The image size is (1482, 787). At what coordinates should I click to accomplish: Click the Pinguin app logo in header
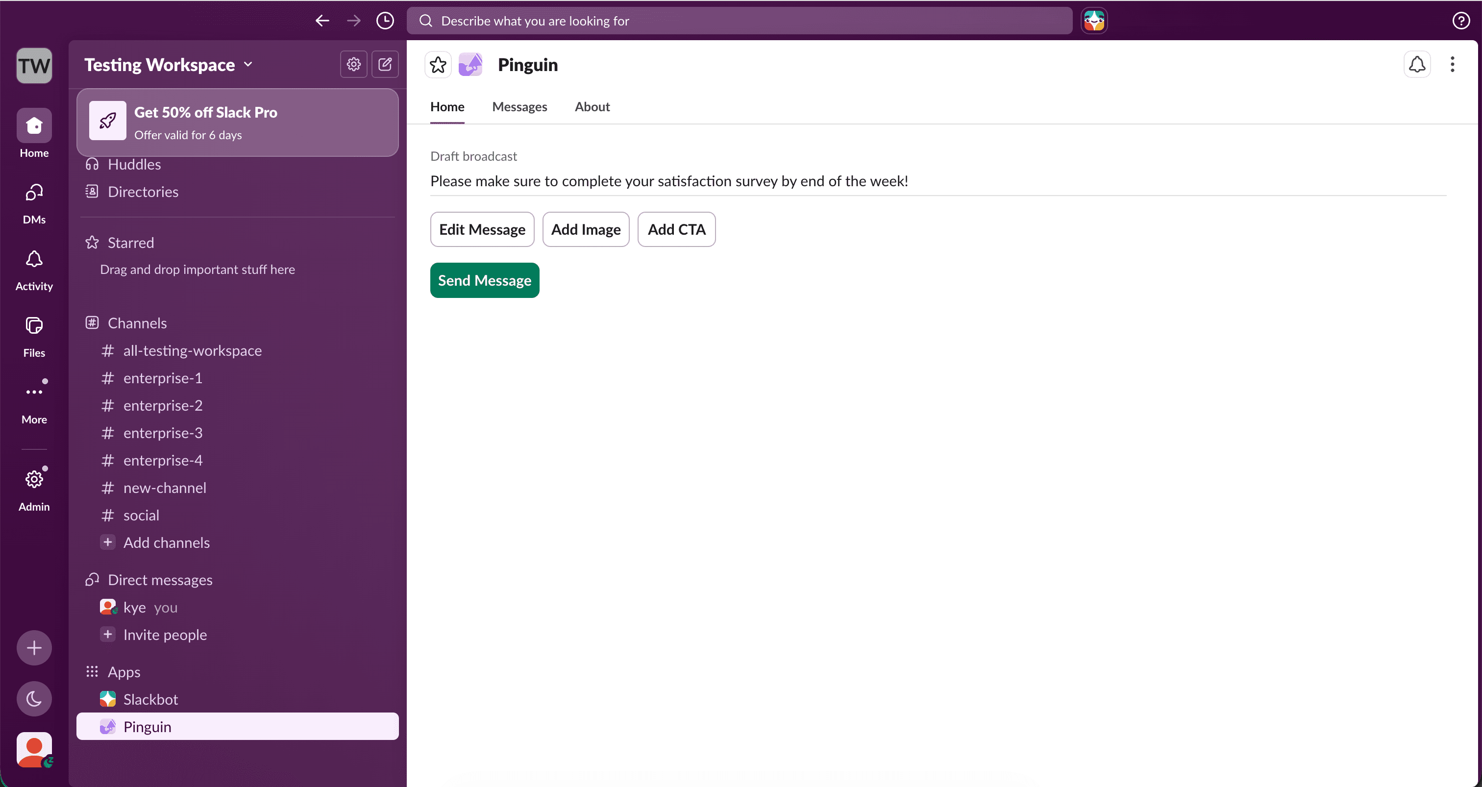click(x=470, y=64)
